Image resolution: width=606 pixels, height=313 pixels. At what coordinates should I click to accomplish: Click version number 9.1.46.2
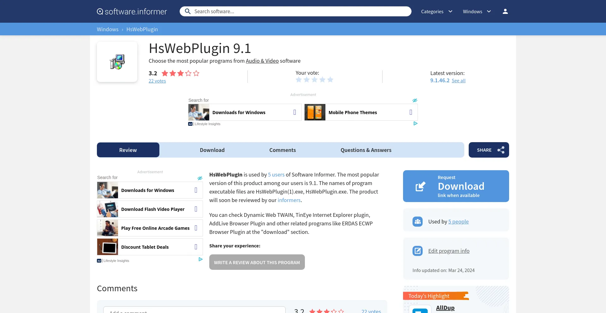click(440, 80)
